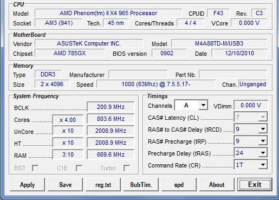Click the empty Manufacturer field
This screenshot has width=279, height=200.
tap(138, 74)
